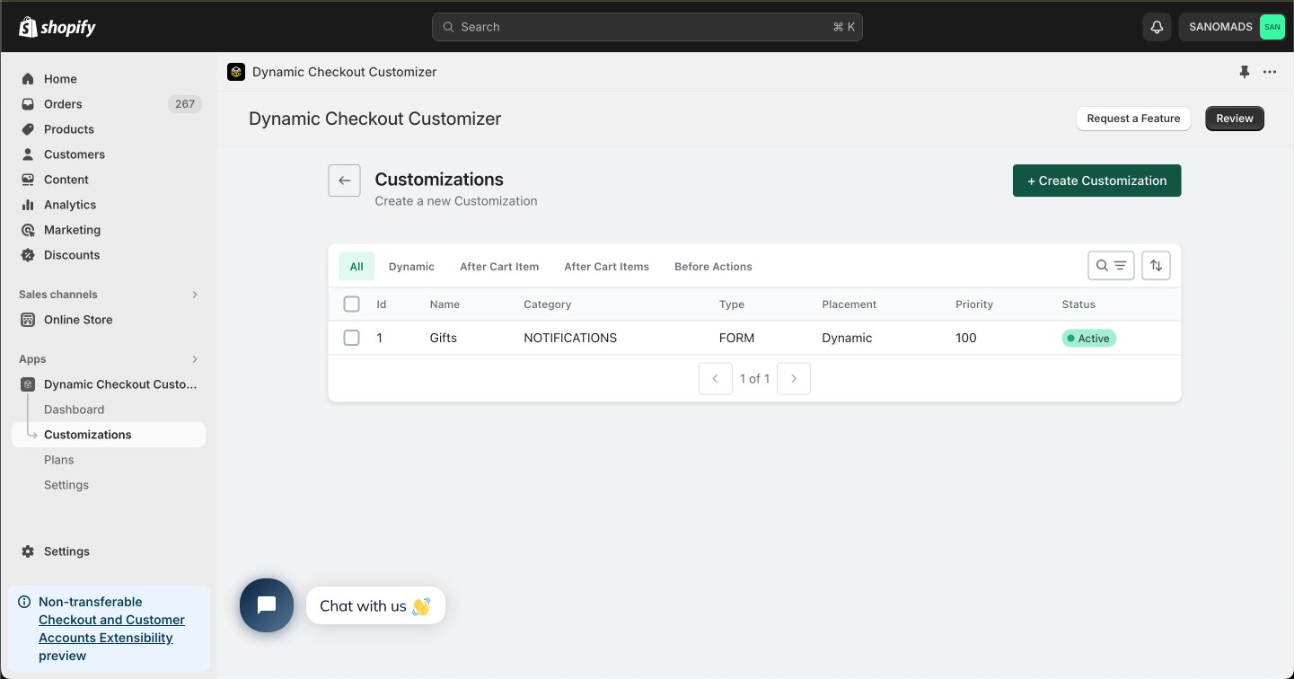Open the three-dot more options menu

1270,72
